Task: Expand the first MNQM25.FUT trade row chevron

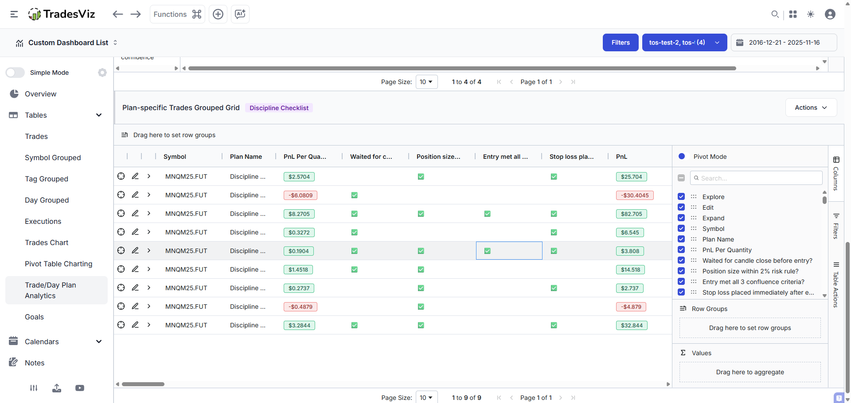Action: (x=148, y=176)
